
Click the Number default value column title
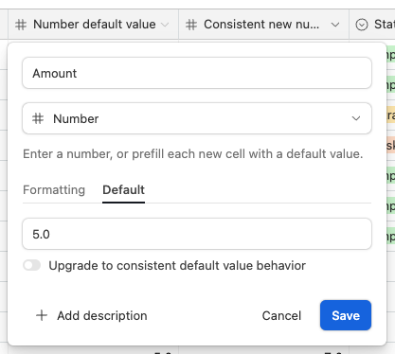[x=95, y=25]
